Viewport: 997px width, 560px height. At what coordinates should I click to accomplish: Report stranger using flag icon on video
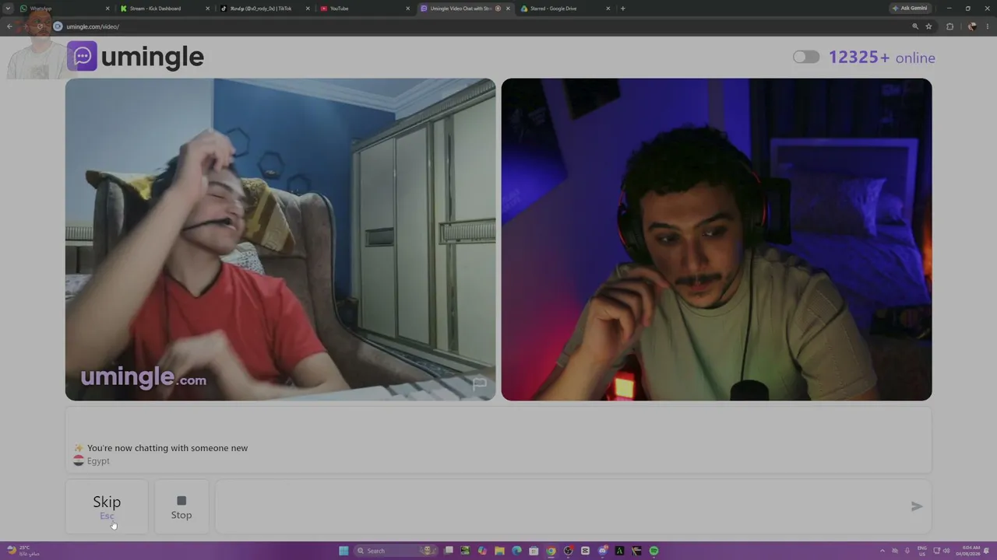[480, 383]
